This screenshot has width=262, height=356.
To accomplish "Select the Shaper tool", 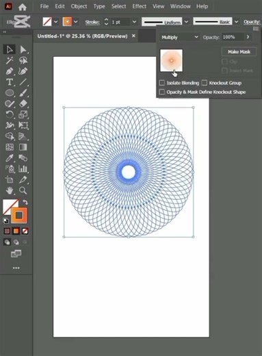I will [x=10, y=103].
